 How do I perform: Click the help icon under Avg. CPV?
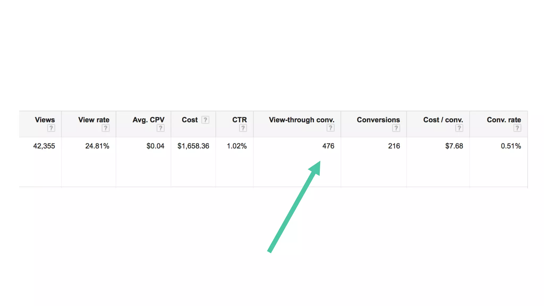(x=160, y=128)
